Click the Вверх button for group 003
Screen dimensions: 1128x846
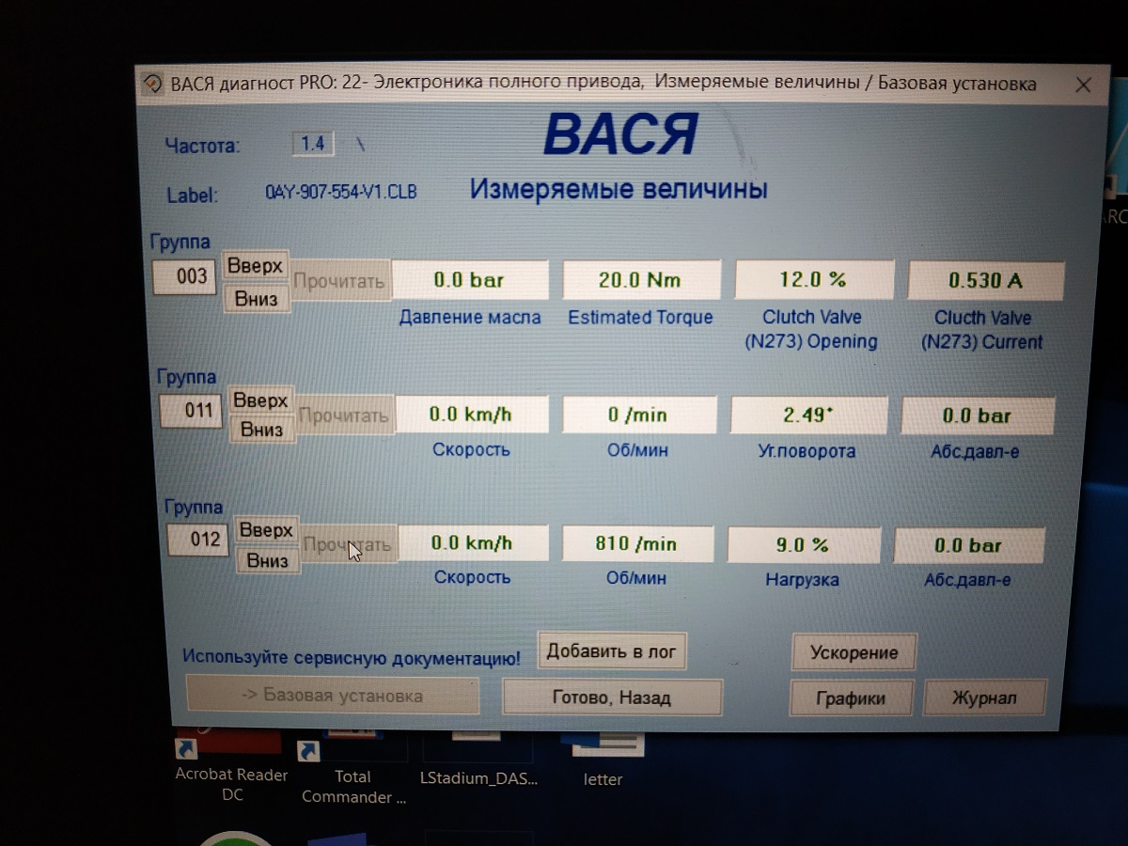point(256,267)
